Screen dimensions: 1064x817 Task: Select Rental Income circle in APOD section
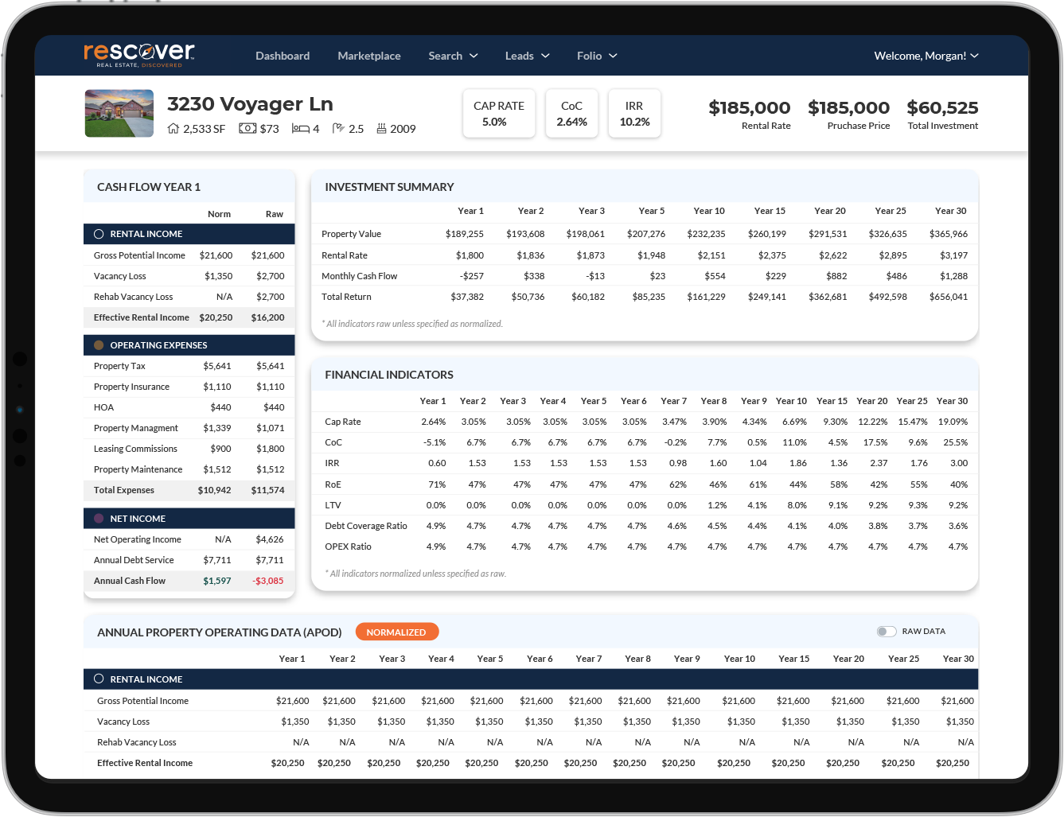99,679
